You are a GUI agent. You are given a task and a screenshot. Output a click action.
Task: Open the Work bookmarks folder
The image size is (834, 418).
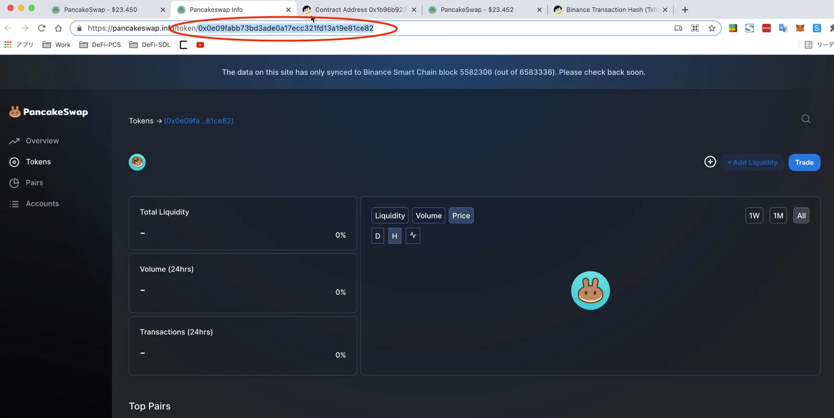click(x=56, y=45)
